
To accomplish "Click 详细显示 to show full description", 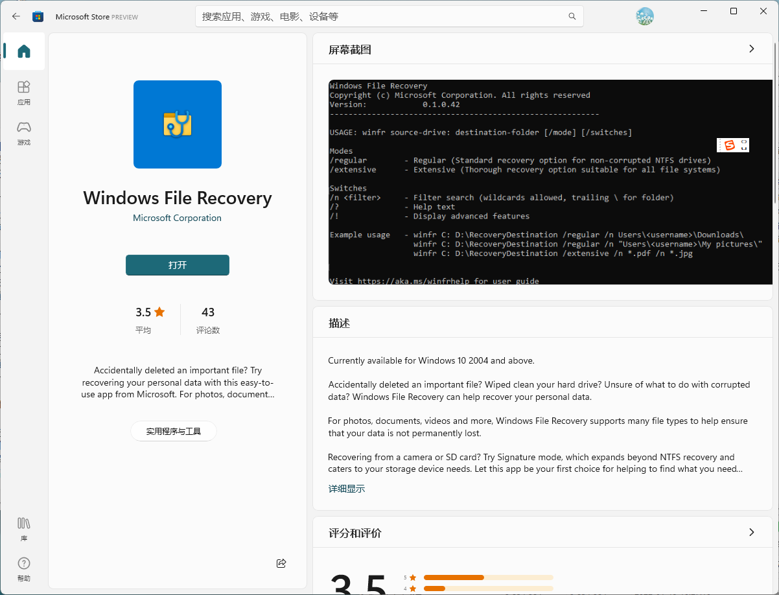I will click(x=347, y=489).
